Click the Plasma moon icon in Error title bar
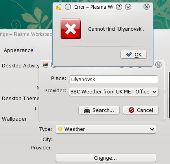 tap(59, 7)
